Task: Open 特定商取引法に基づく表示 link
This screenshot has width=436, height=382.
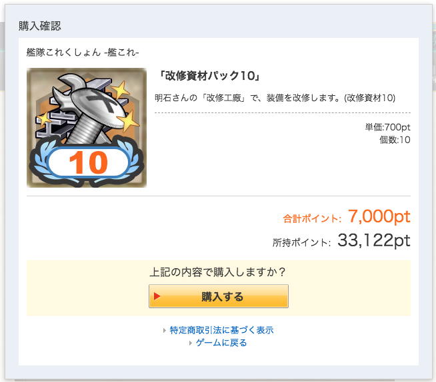Action: tap(221, 330)
